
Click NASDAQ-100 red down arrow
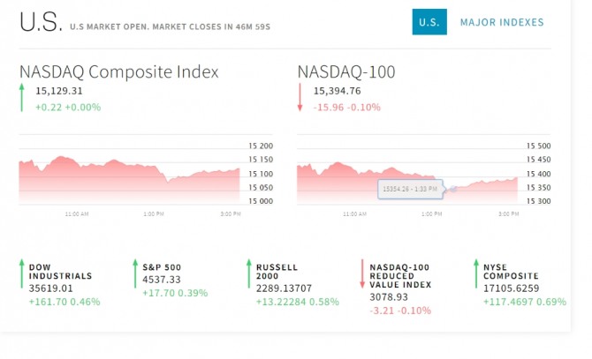point(300,97)
